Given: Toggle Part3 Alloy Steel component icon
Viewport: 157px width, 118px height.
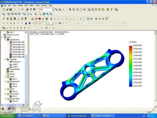Looking at the screenshot, I should pos(11,47).
